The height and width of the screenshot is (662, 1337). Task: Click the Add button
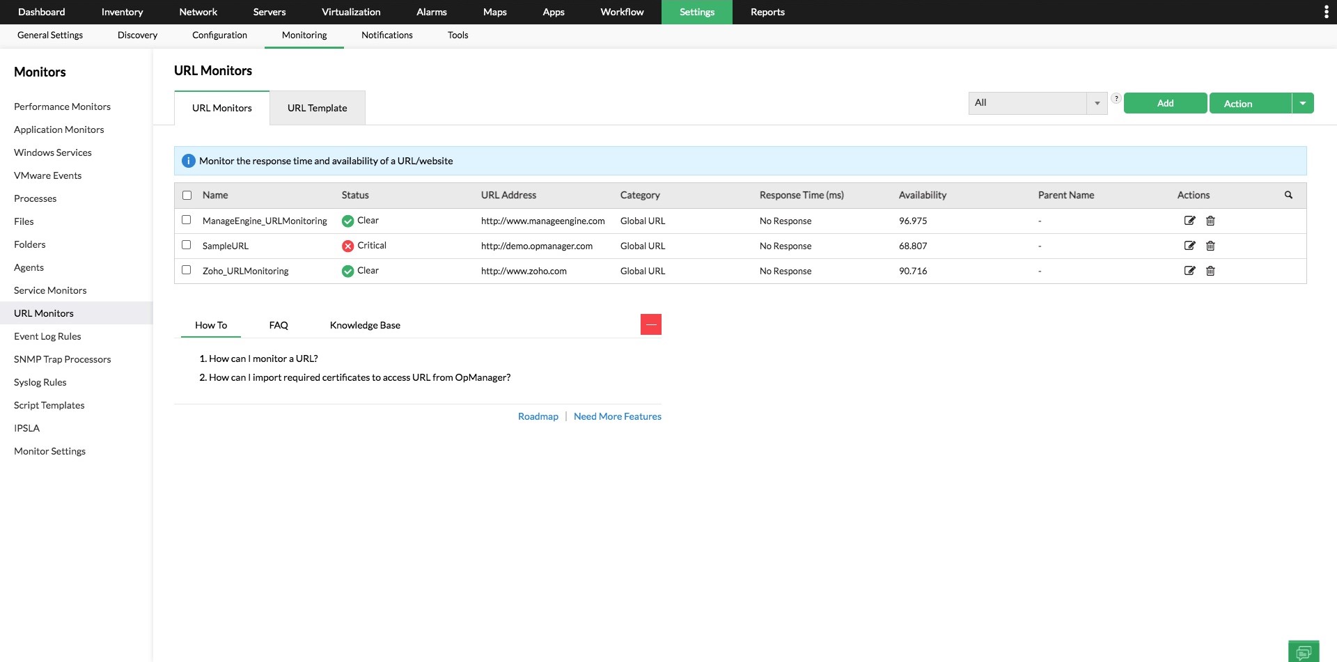[x=1165, y=102]
